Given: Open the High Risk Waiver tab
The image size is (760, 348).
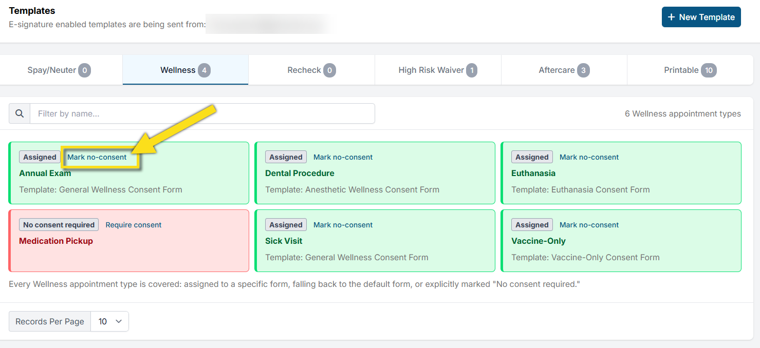Looking at the screenshot, I should point(438,70).
